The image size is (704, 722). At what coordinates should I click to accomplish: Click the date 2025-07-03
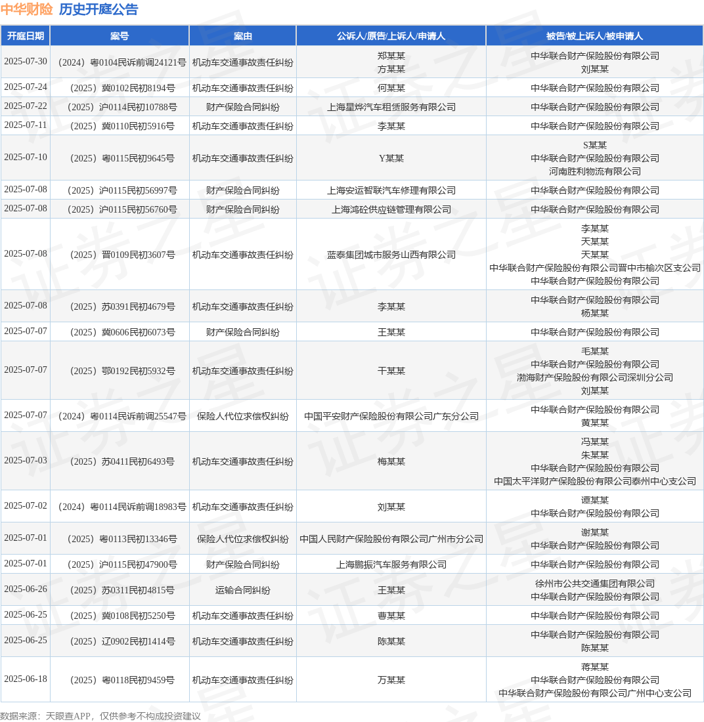pos(26,460)
